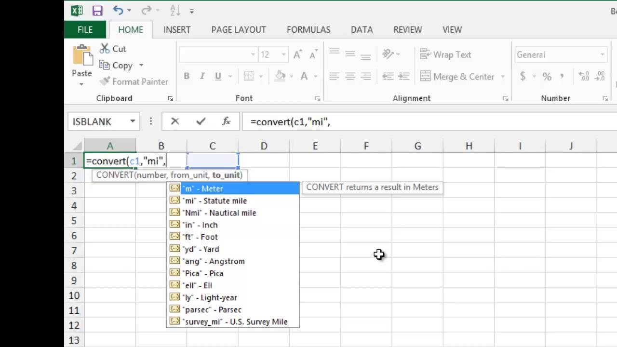Click the Sort A to Z icon

(175, 11)
